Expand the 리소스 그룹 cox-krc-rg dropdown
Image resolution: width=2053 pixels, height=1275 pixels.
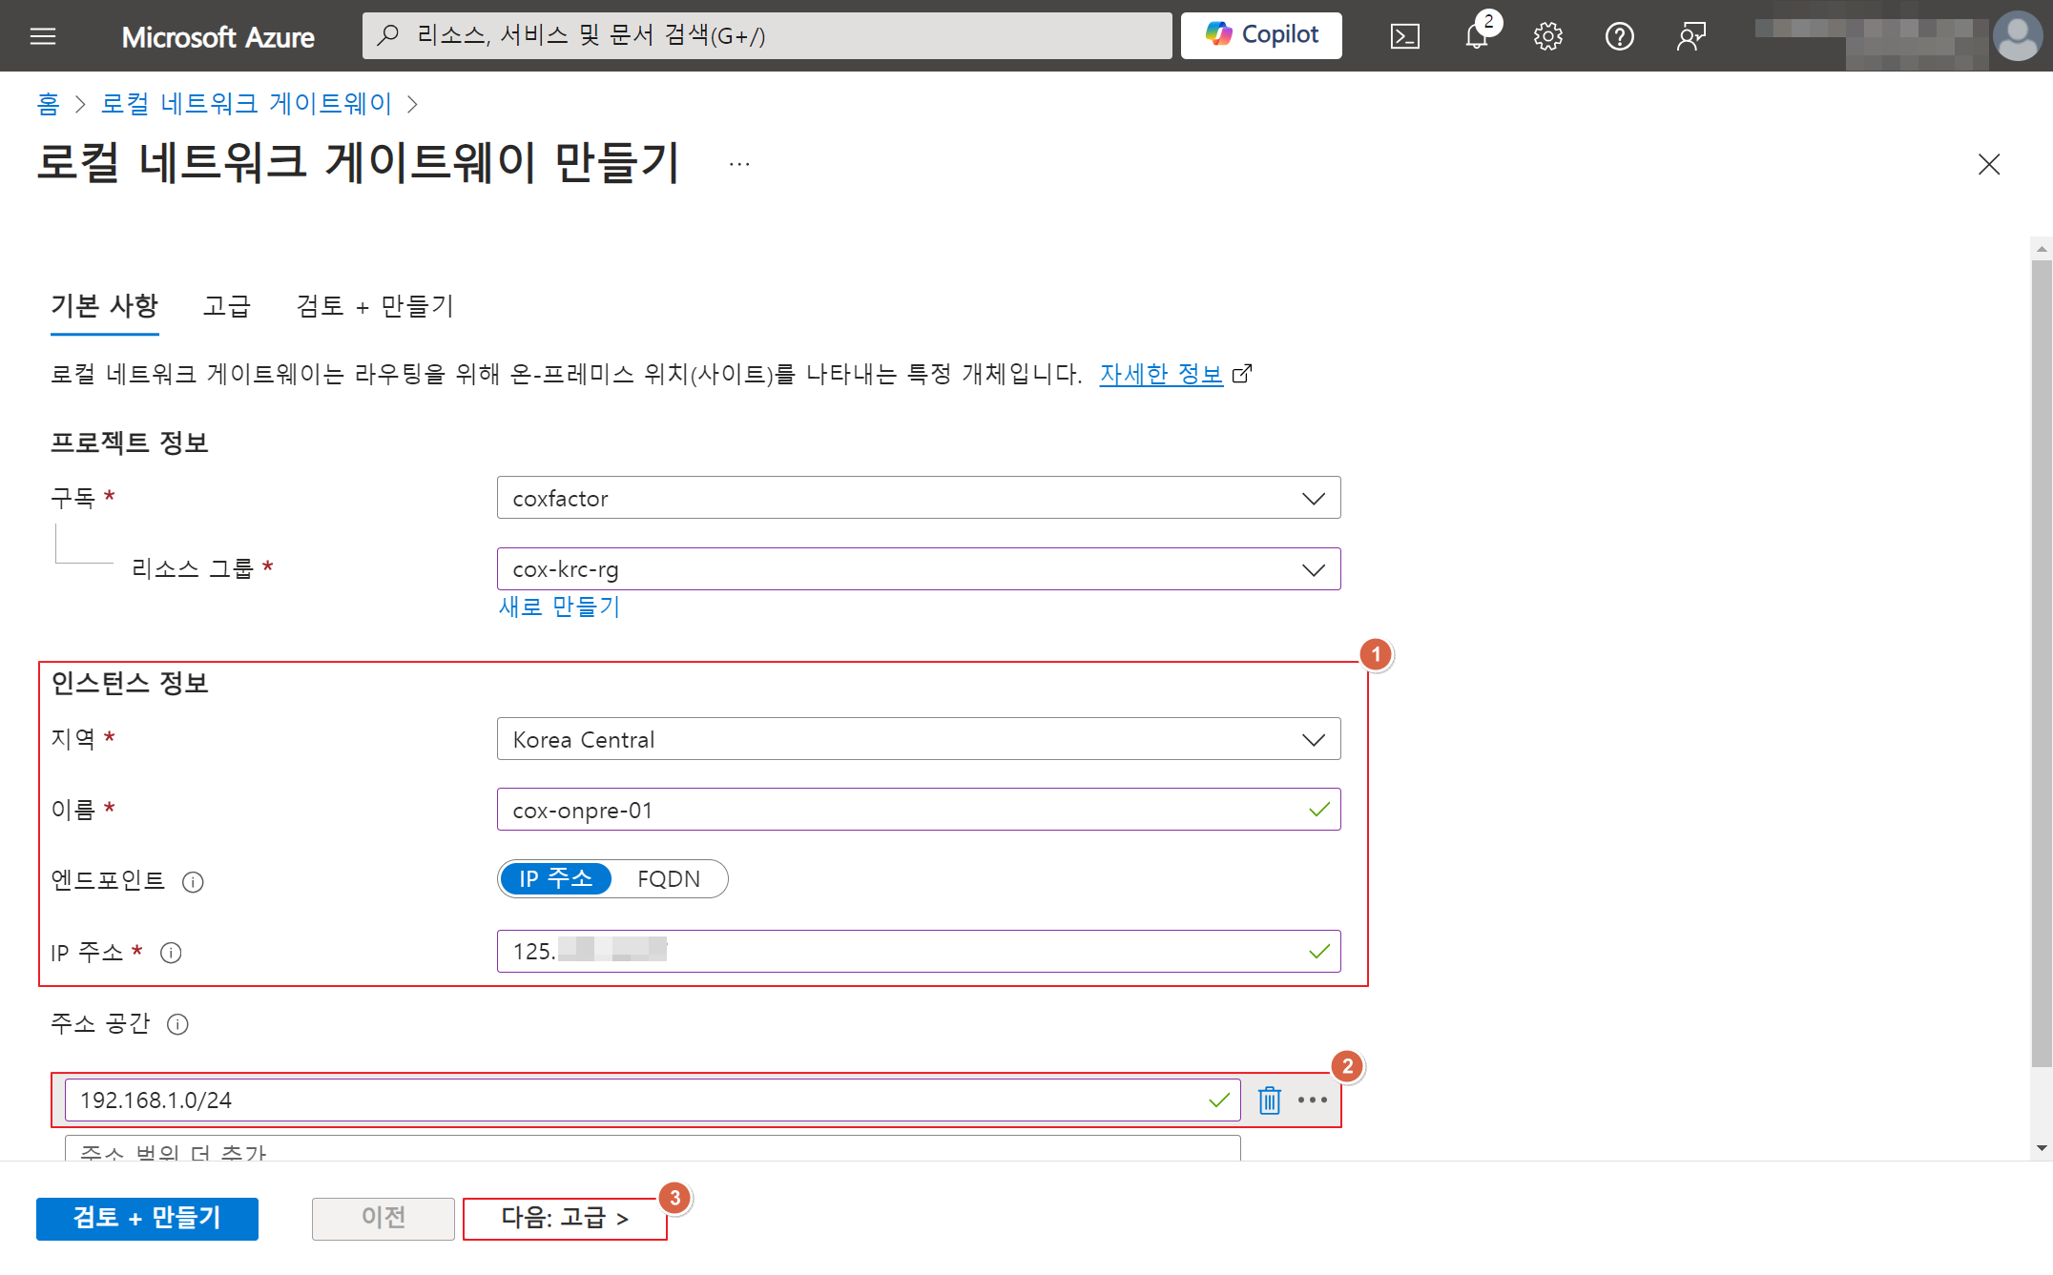point(918,569)
